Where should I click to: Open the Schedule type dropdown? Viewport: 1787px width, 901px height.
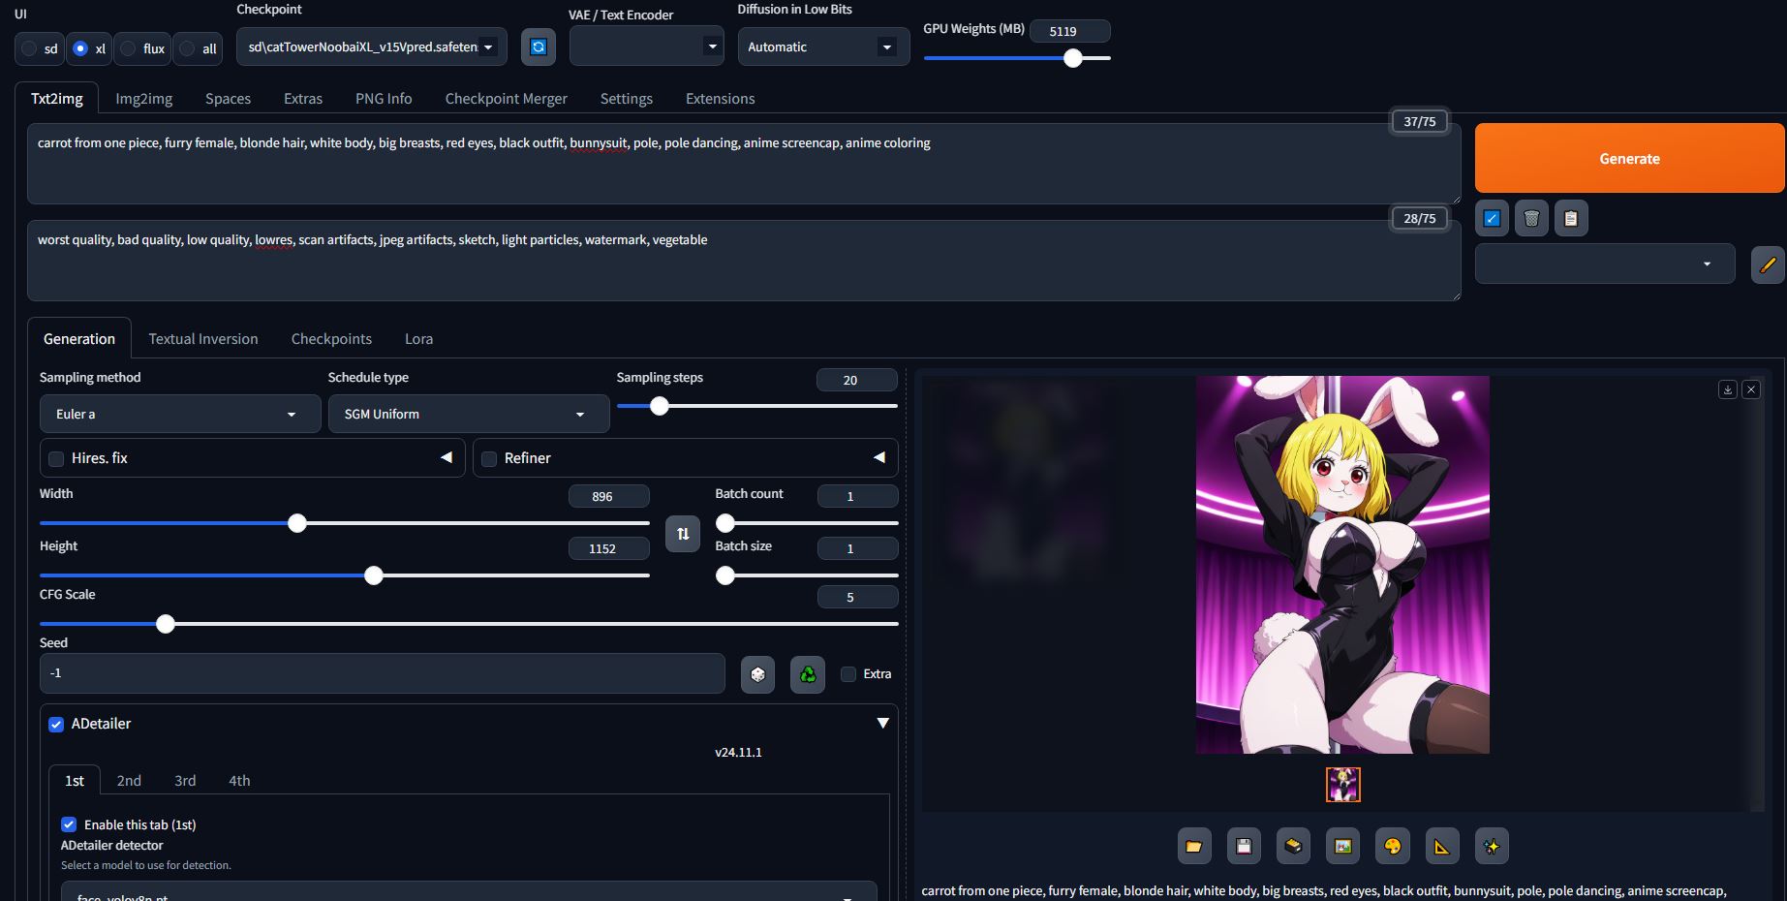469,414
